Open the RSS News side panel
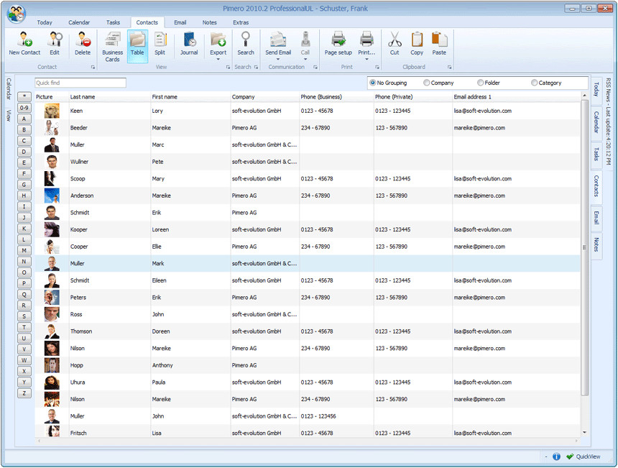 click(x=608, y=121)
